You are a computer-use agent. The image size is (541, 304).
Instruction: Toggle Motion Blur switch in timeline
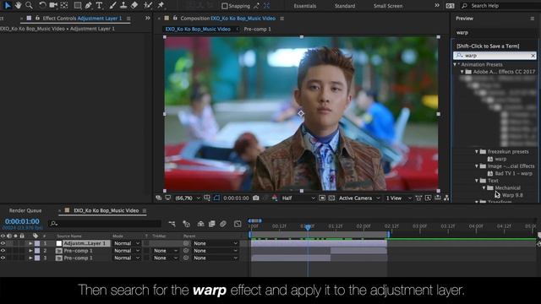pyautogui.click(x=223, y=224)
